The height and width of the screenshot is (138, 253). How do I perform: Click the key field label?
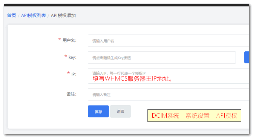pyautogui.click(x=72, y=57)
